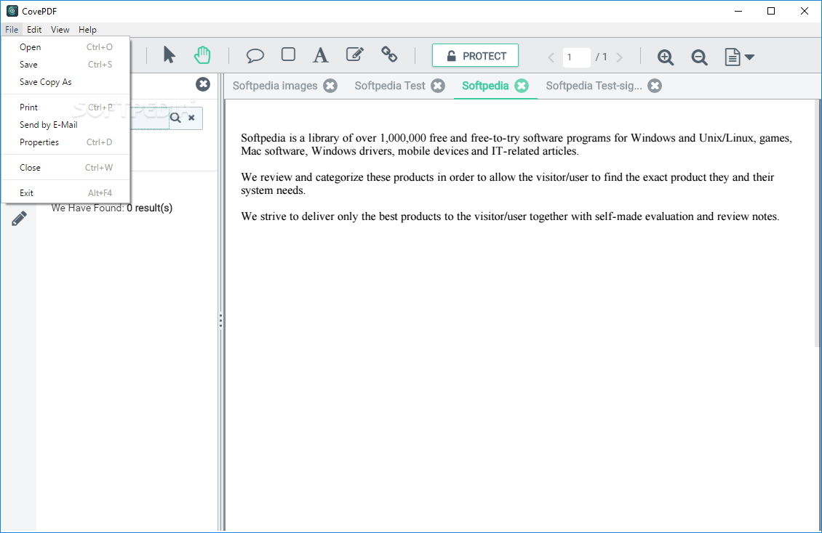Open document Properties entry
This screenshot has width=822, height=533.
click(65, 142)
